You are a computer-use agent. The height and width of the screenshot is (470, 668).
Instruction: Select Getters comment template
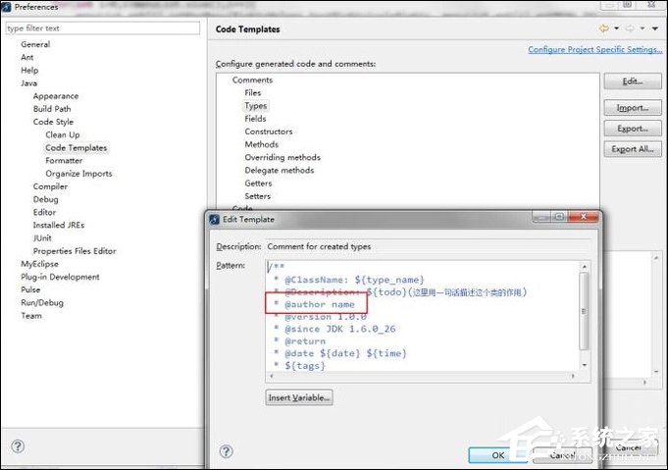tap(258, 183)
